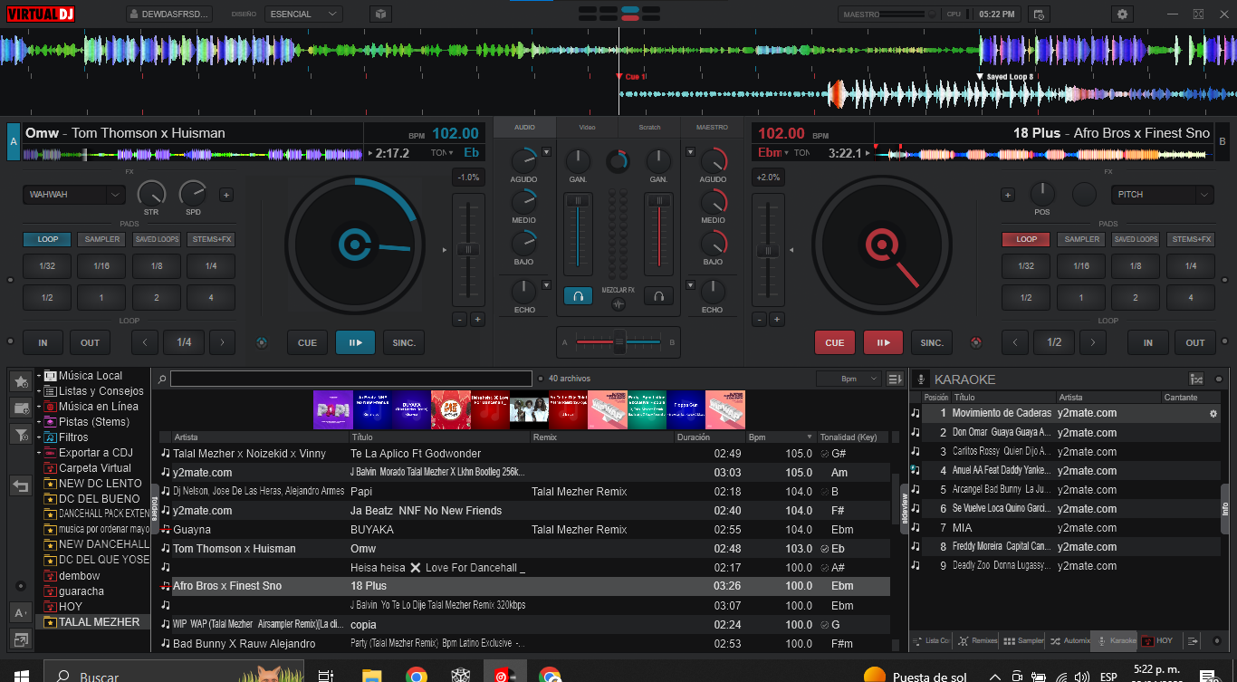Open the ESENCIAL layout dropdown
This screenshot has height=682, width=1237.
point(303,14)
